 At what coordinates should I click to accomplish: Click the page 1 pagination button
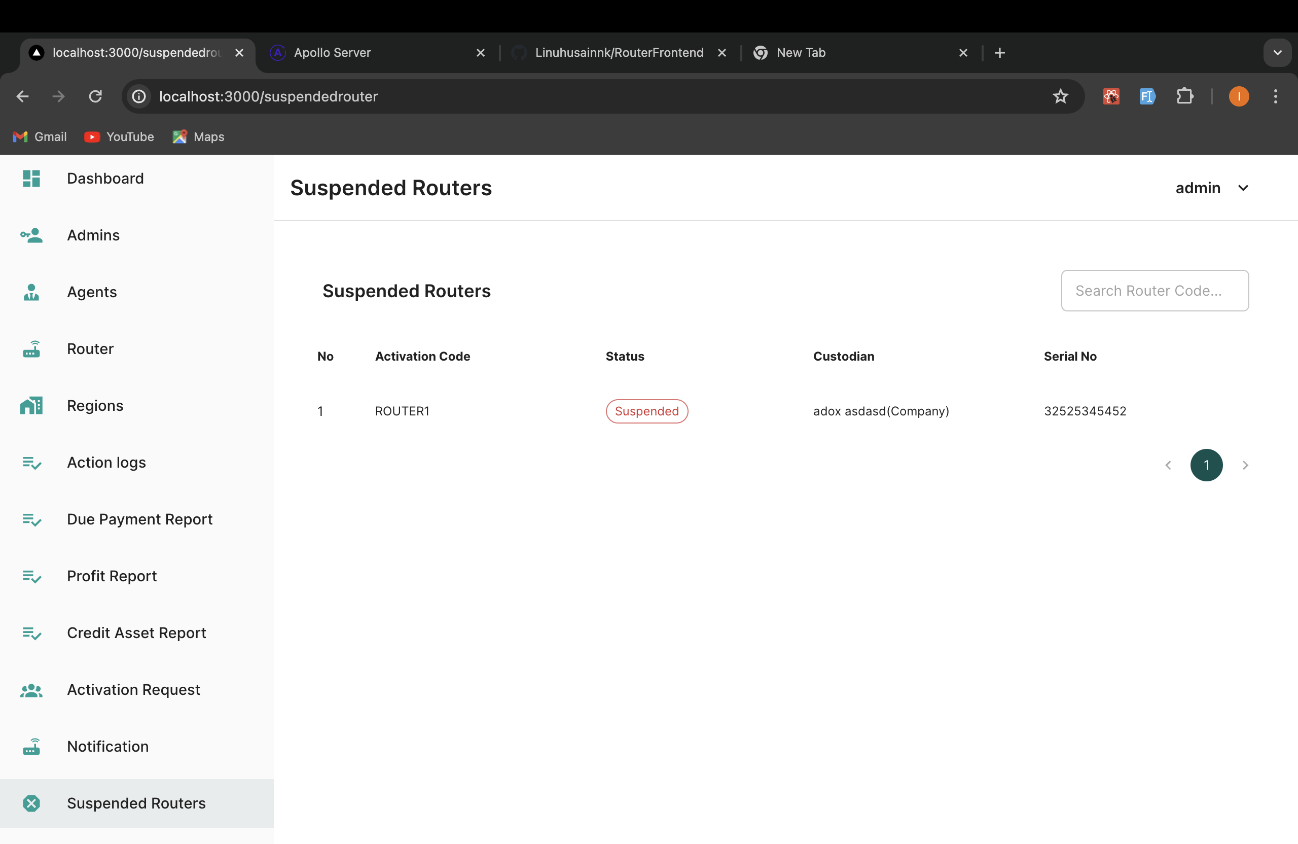pyautogui.click(x=1206, y=465)
